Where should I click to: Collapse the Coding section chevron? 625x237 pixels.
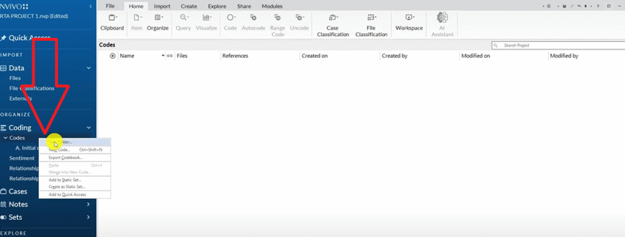tap(89, 128)
